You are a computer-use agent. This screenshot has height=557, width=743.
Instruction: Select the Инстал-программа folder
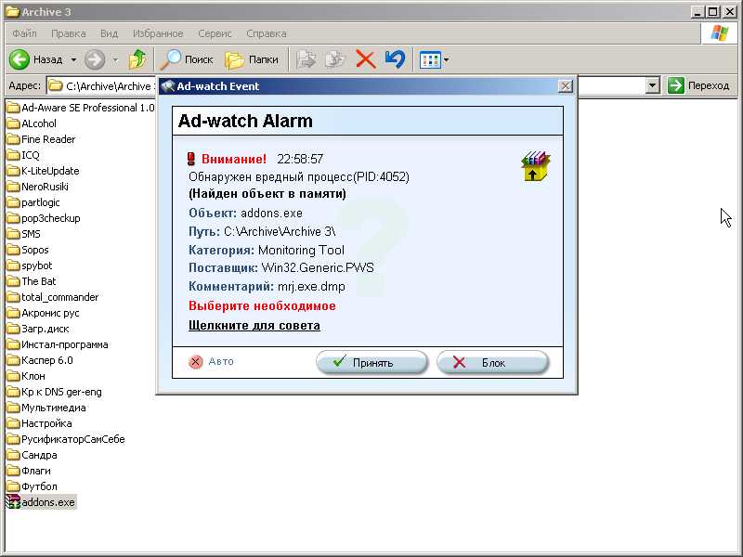click(x=58, y=344)
